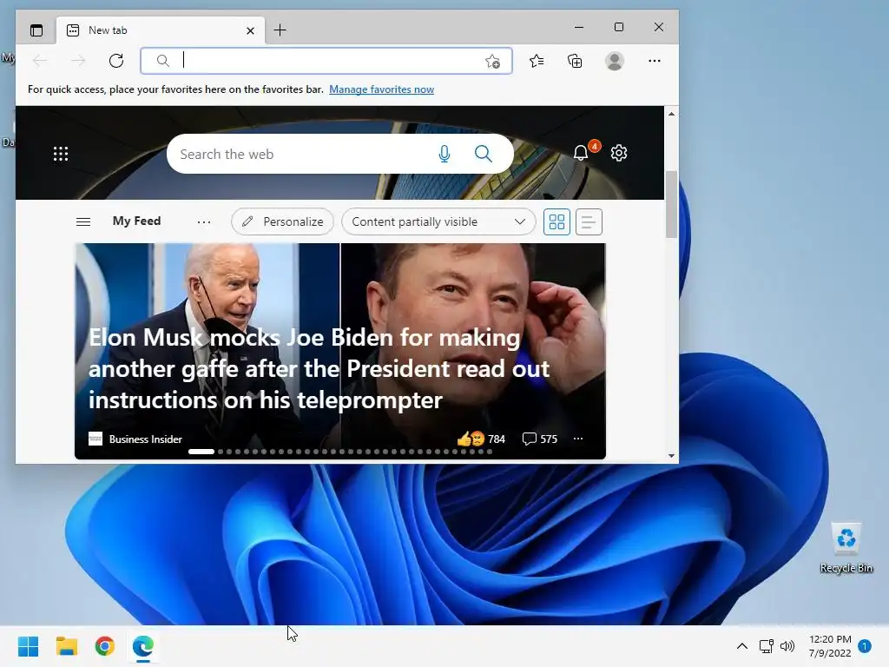The image size is (889, 667).
Task: Show hidden icons tray chevron
Action: coord(741,646)
